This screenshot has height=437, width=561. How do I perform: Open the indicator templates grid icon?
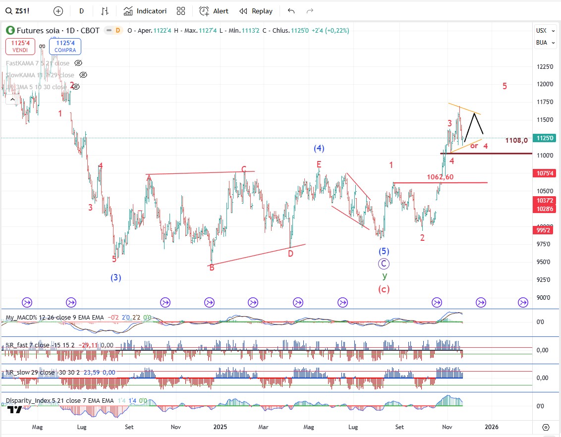point(181,11)
